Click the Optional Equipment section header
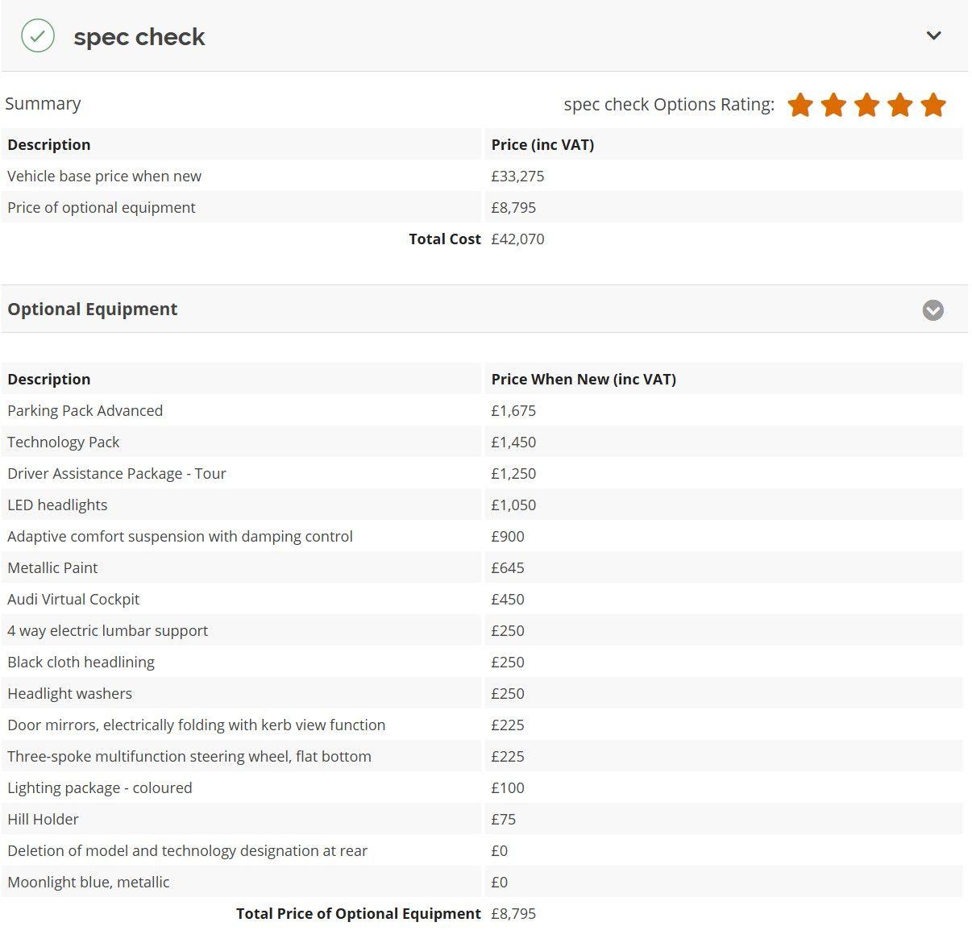Image resolution: width=972 pixels, height=943 pixels. [93, 309]
